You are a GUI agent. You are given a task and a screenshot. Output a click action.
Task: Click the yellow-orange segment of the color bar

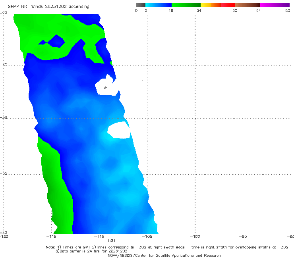coord(211,5)
